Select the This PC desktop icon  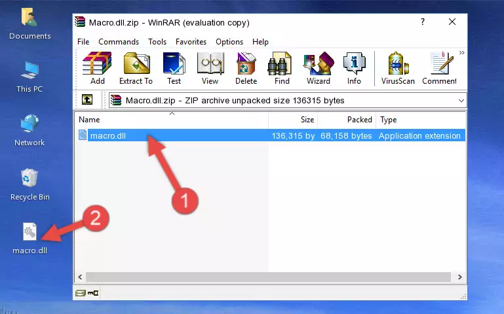[29, 77]
